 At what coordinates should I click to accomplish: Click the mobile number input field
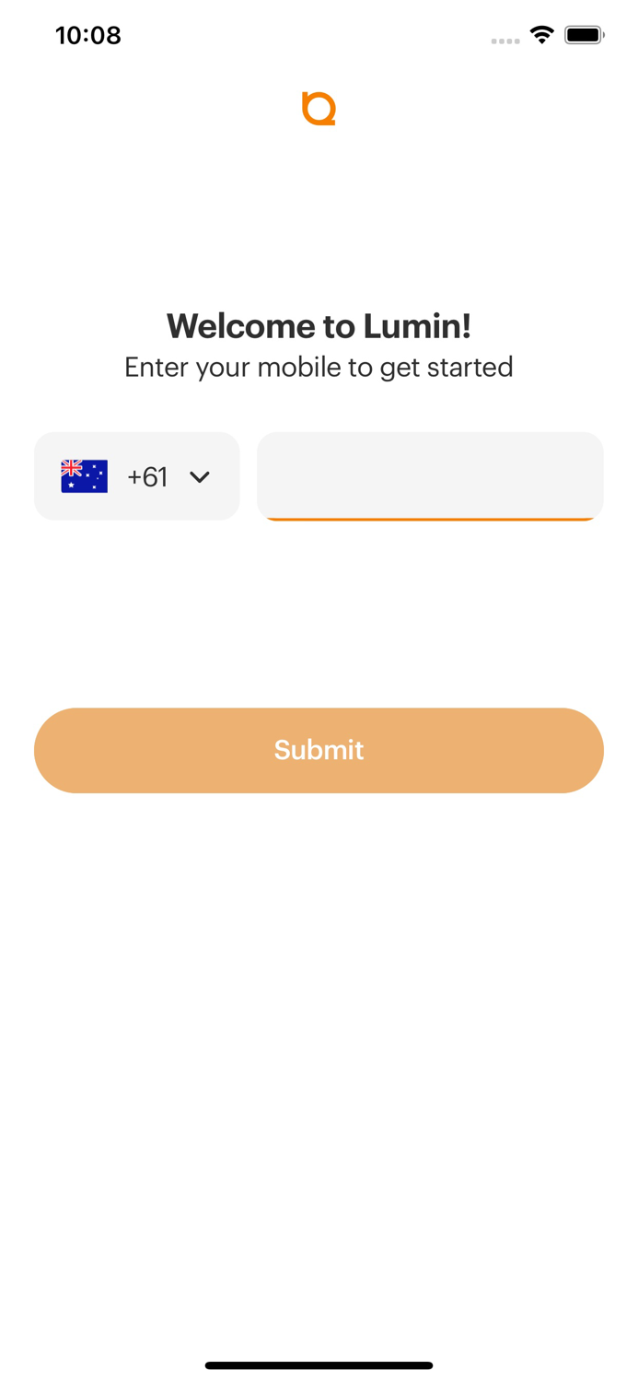(x=429, y=475)
